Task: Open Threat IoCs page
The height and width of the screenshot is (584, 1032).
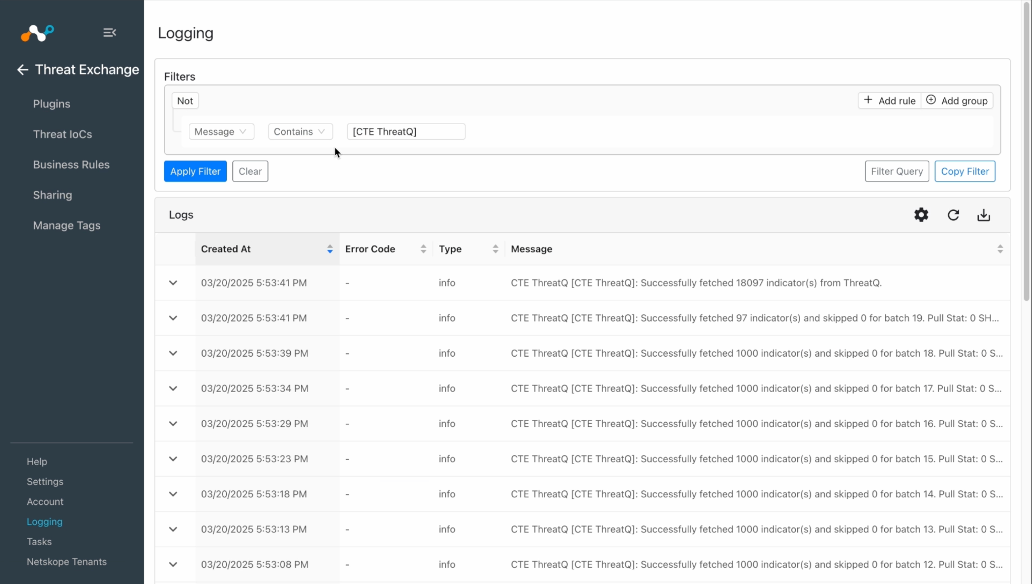Action: click(x=62, y=134)
